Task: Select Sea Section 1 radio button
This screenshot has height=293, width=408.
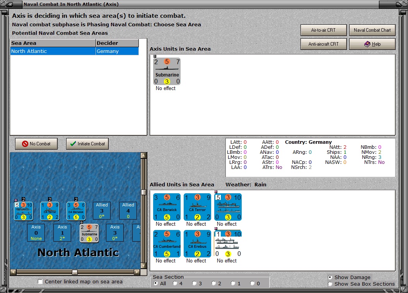Action: [x=233, y=283]
